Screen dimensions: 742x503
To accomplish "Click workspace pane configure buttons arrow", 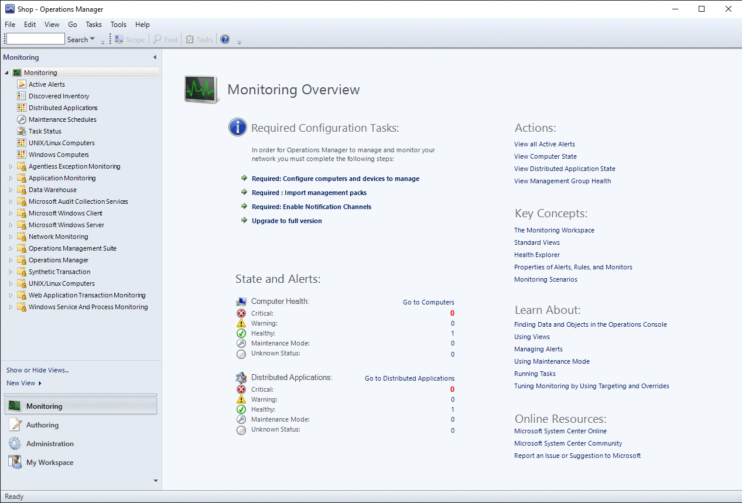I will (x=156, y=481).
